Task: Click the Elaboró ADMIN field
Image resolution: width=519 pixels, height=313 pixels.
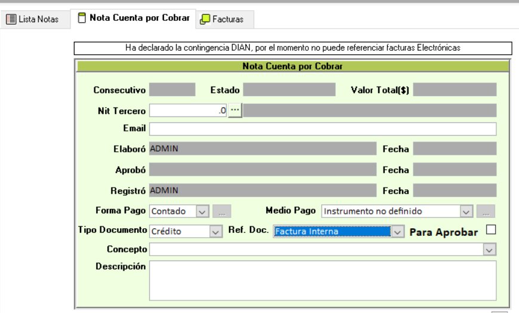Action: 262,149
